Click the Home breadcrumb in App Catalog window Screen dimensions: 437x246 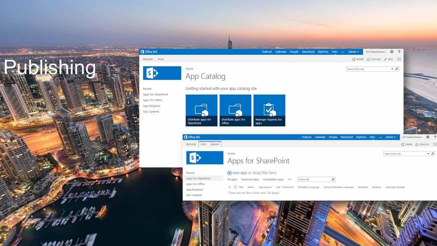189,69
